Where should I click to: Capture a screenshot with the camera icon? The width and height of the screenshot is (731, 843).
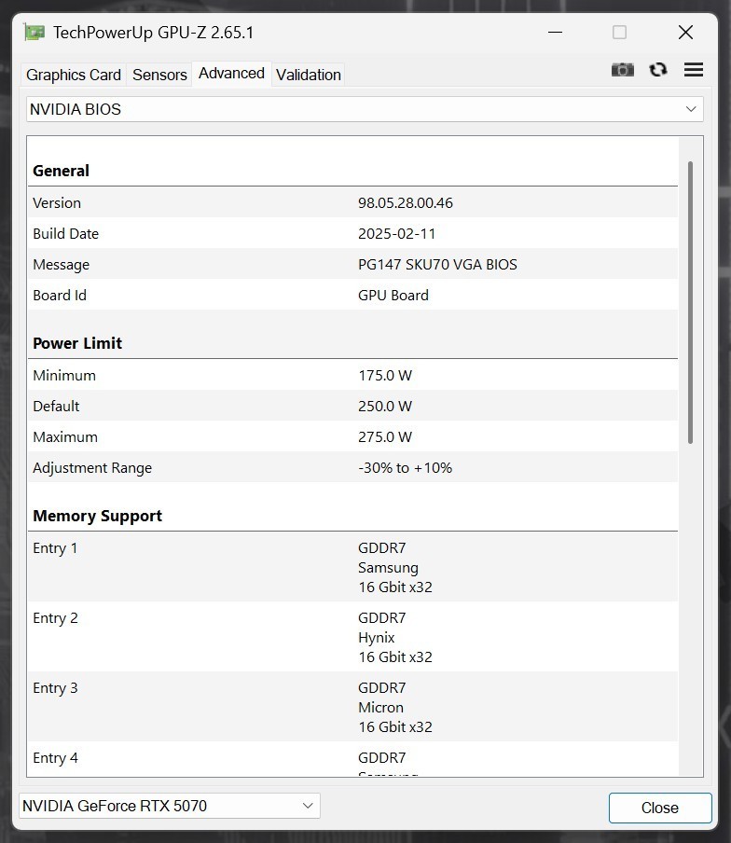pyautogui.click(x=622, y=69)
